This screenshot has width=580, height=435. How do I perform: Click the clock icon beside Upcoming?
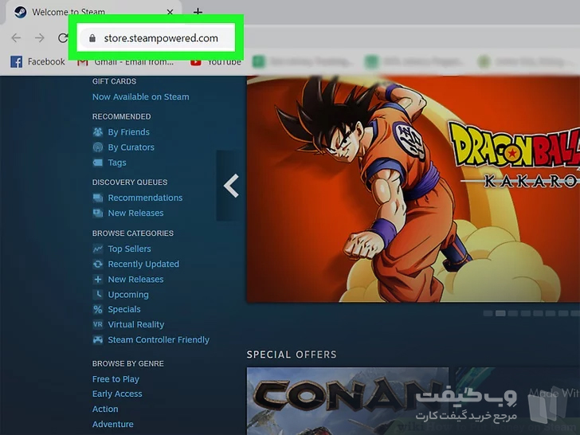click(x=98, y=295)
